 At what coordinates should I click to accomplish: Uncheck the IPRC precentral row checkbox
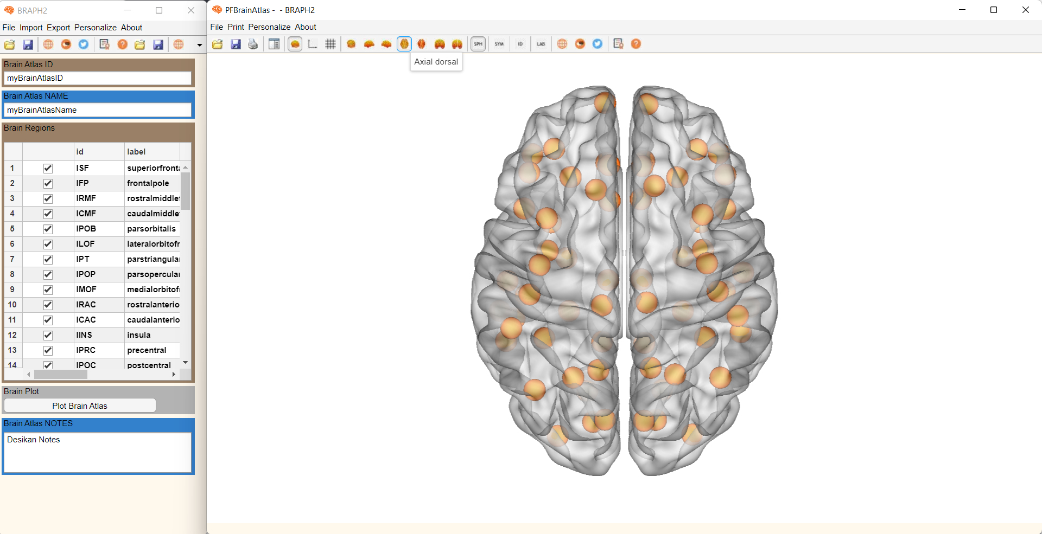point(48,350)
